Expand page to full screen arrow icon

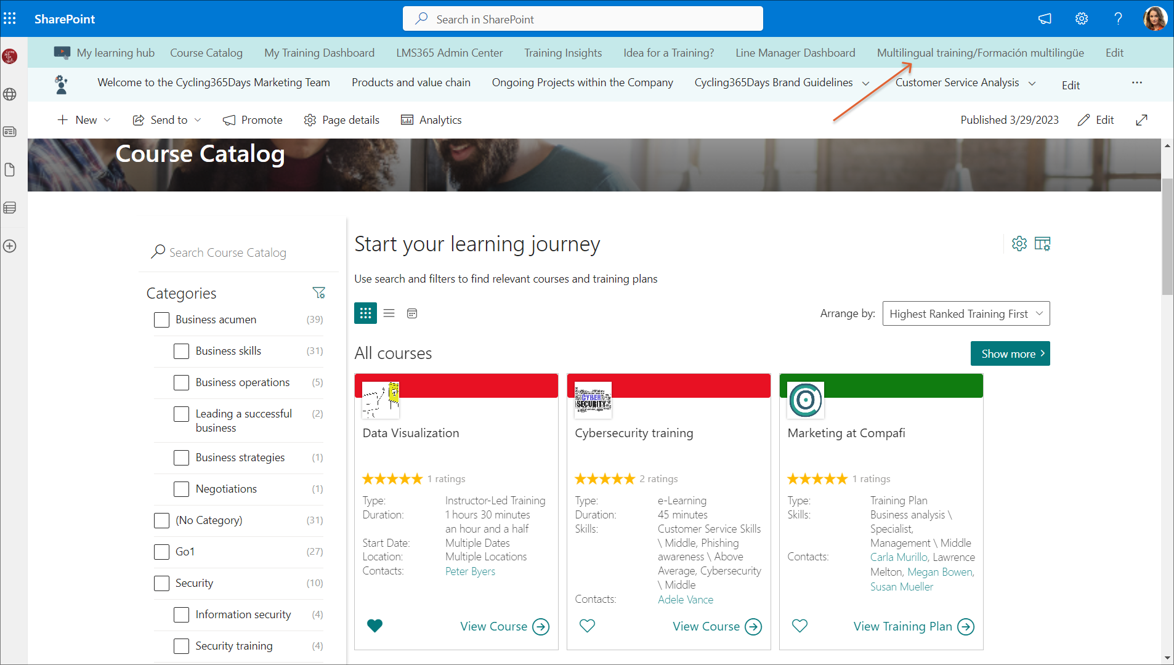click(1141, 120)
